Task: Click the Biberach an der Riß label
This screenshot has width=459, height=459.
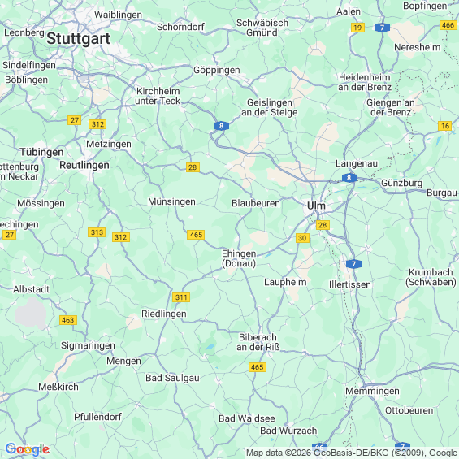Action: (x=258, y=342)
